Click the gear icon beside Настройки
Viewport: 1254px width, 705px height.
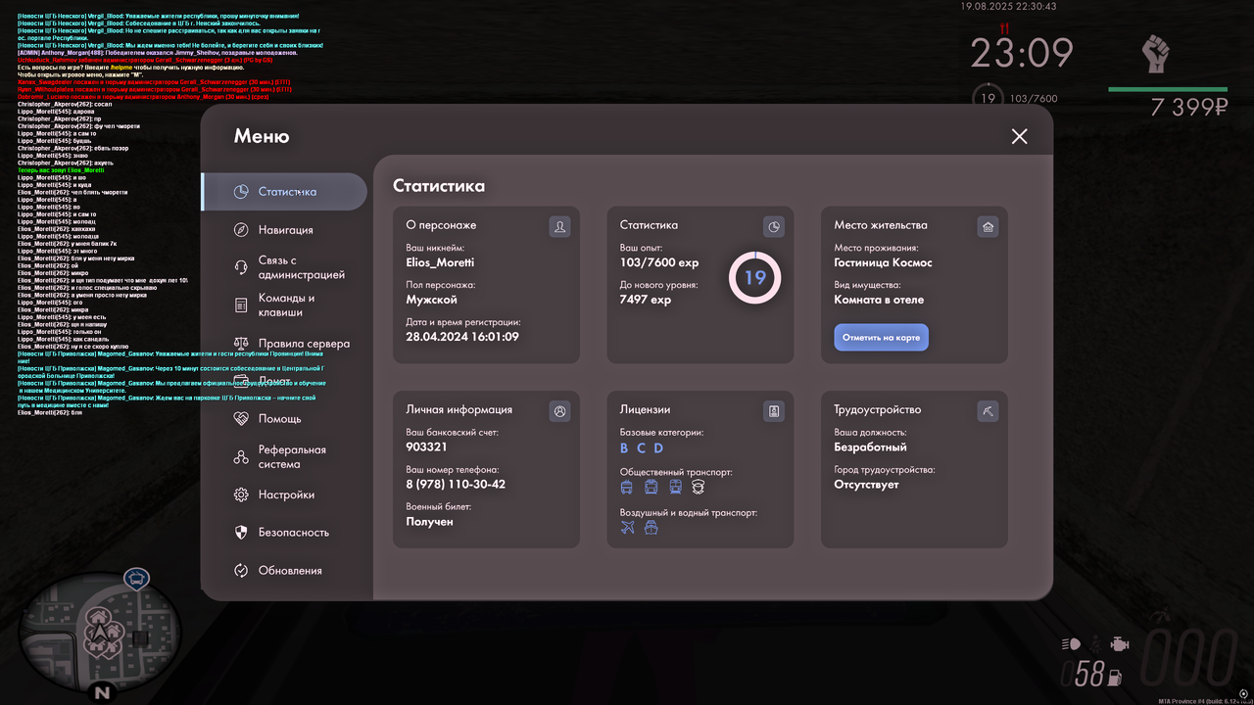[x=241, y=495]
